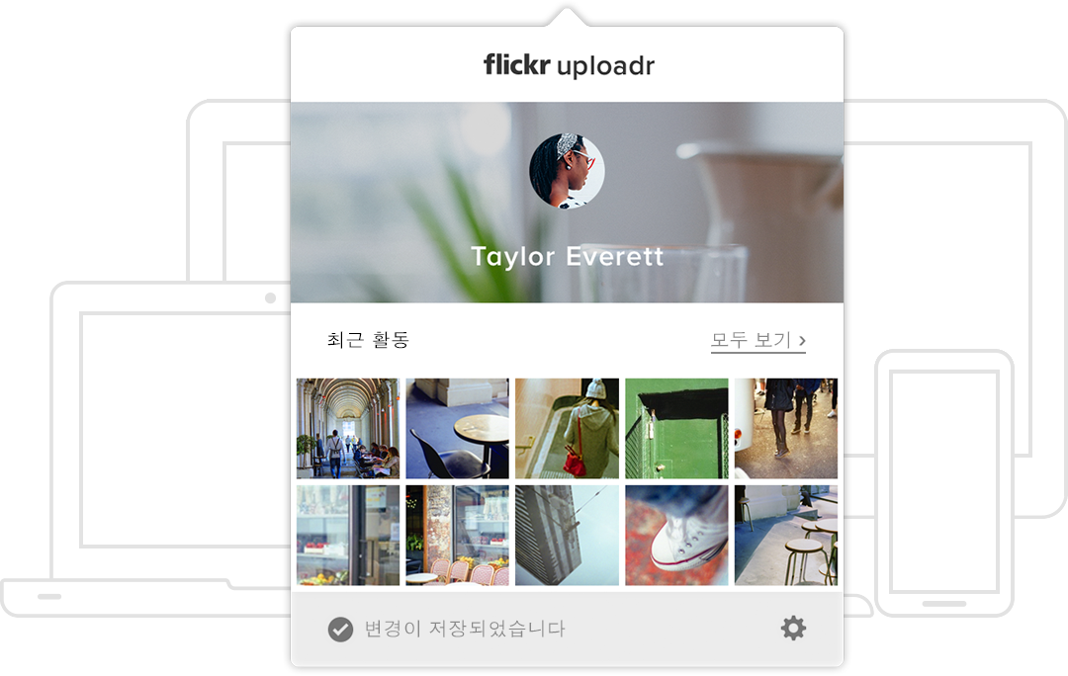Click the flickr uploadr logo

coord(569,65)
